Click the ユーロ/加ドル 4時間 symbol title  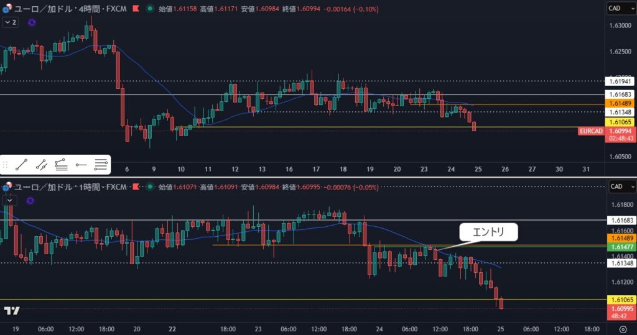point(68,9)
